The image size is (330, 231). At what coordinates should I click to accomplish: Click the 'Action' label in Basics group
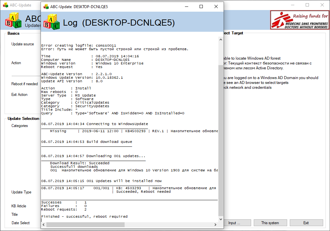click(x=16, y=63)
